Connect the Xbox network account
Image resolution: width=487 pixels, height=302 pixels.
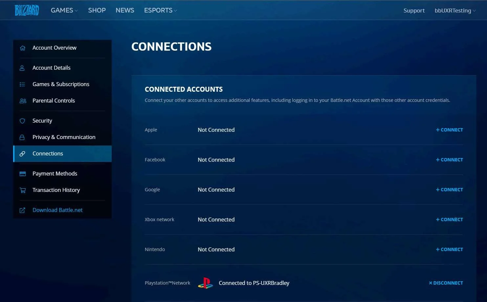point(449,220)
